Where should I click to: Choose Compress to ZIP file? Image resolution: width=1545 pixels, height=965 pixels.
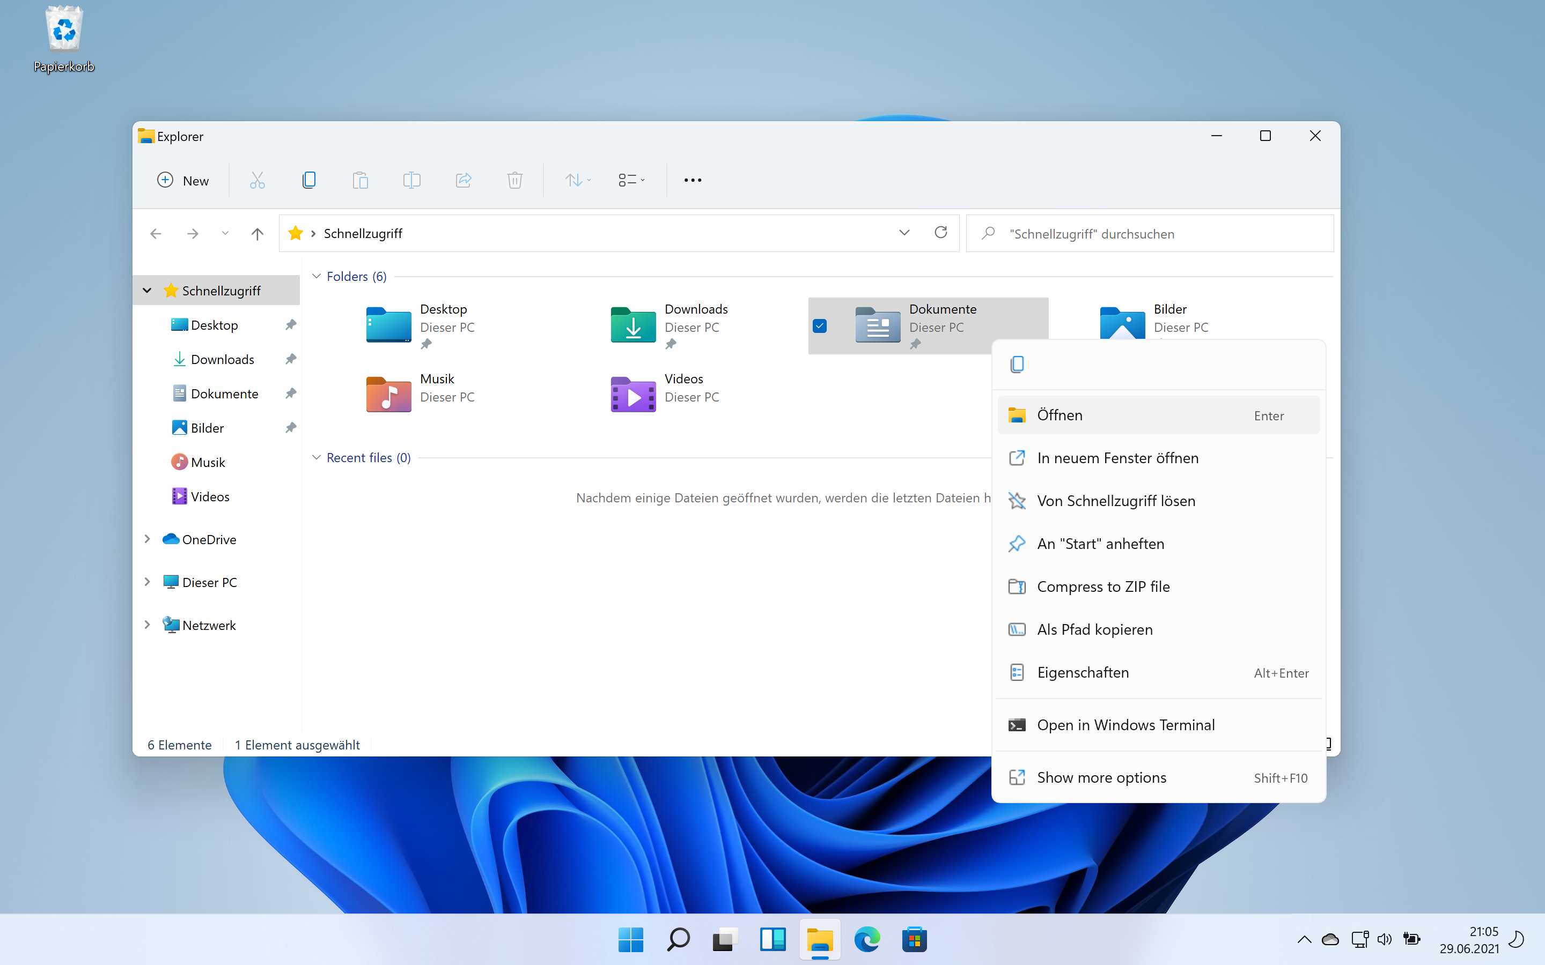(x=1158, y=587)
